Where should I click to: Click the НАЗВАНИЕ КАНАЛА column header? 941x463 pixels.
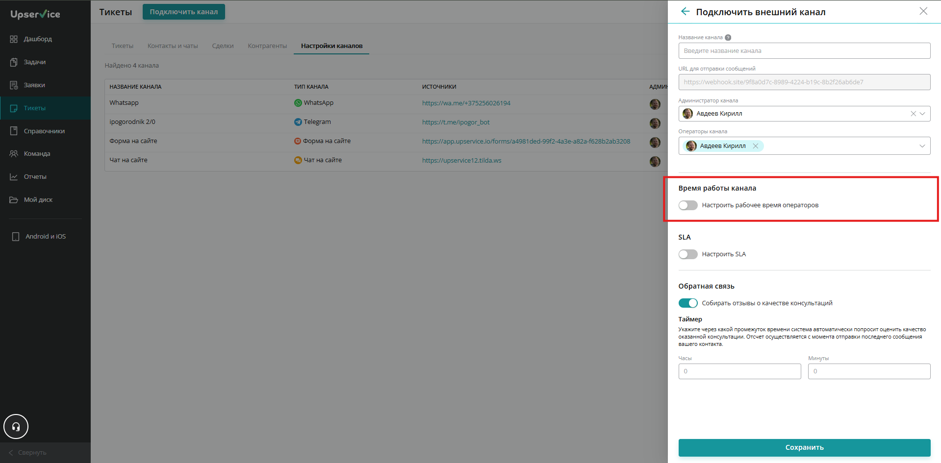click(x=135, y=87)
